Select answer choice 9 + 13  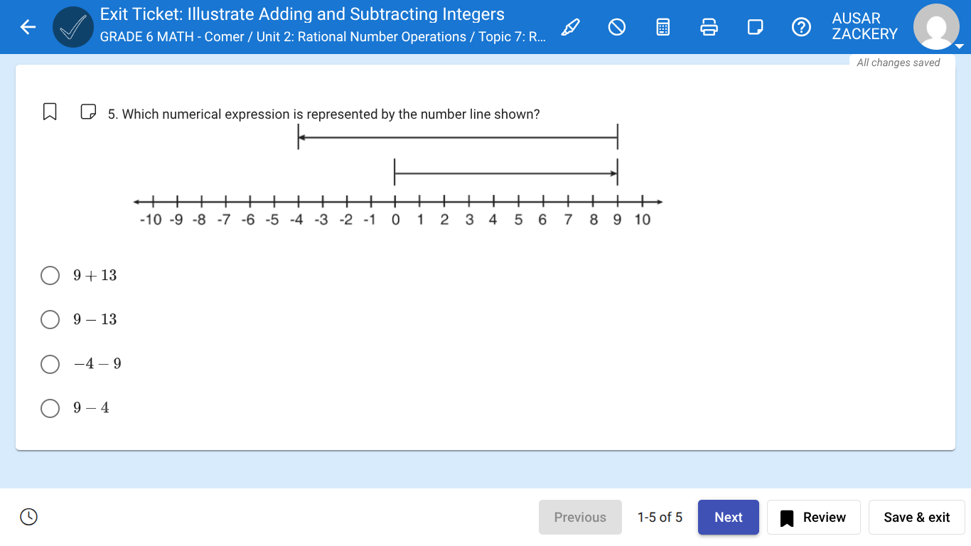[x=50, y=275]
